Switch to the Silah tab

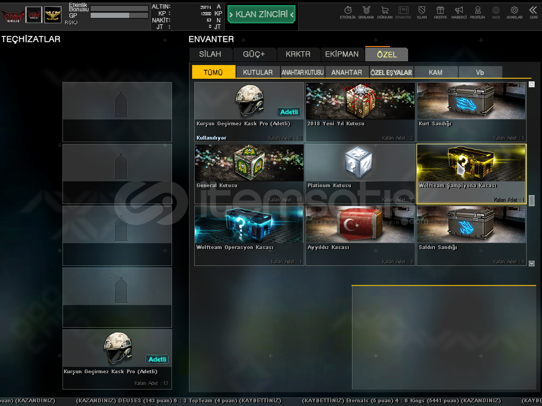click(210, 54)
